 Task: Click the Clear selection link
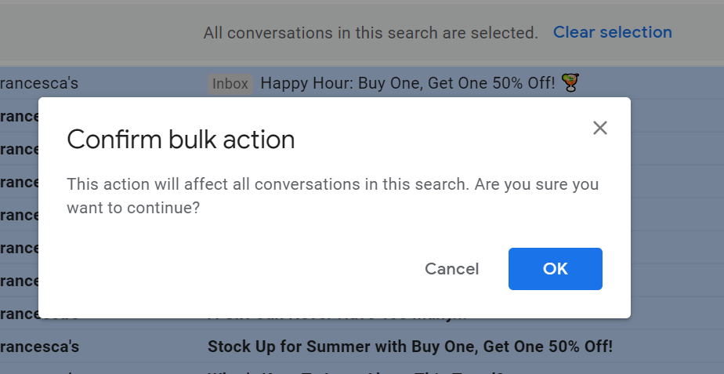point(612,32)
